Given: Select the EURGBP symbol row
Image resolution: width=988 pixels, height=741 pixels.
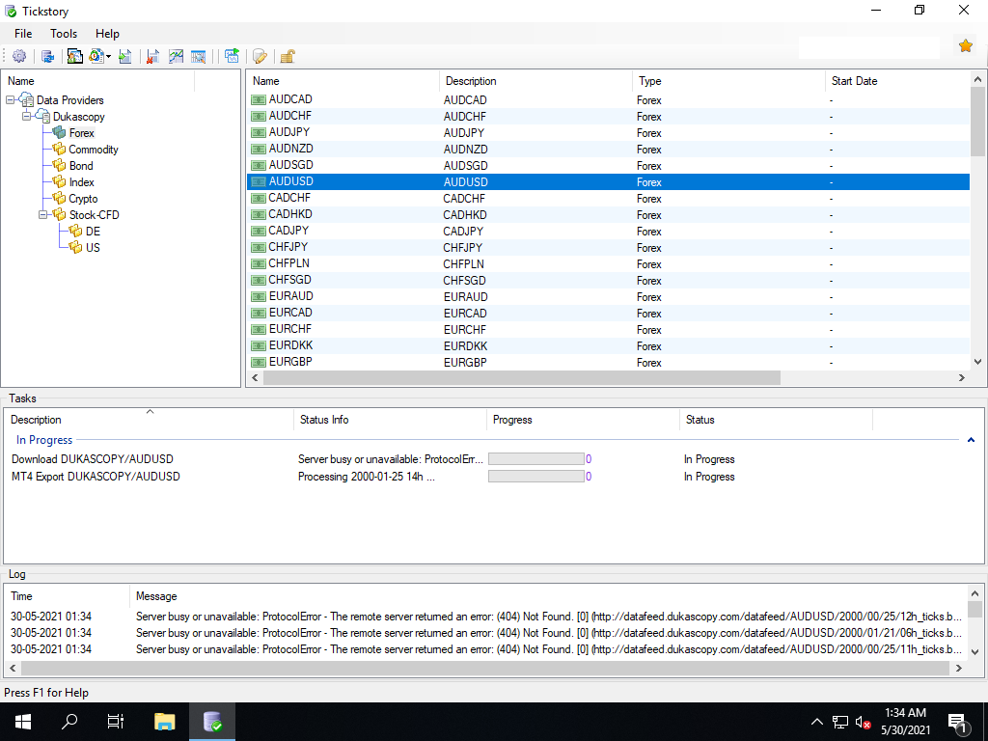Looking at the screenshot, I should click(608, 362).
